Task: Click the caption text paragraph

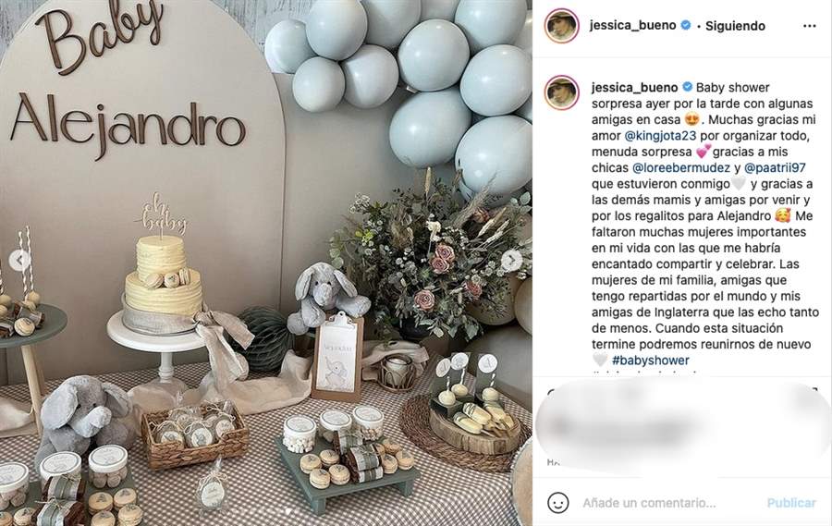Action: click(704, 224)
